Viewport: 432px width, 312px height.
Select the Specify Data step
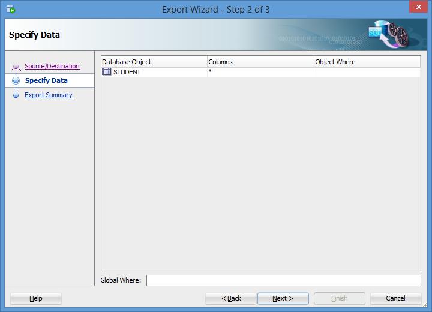(46, 80)
